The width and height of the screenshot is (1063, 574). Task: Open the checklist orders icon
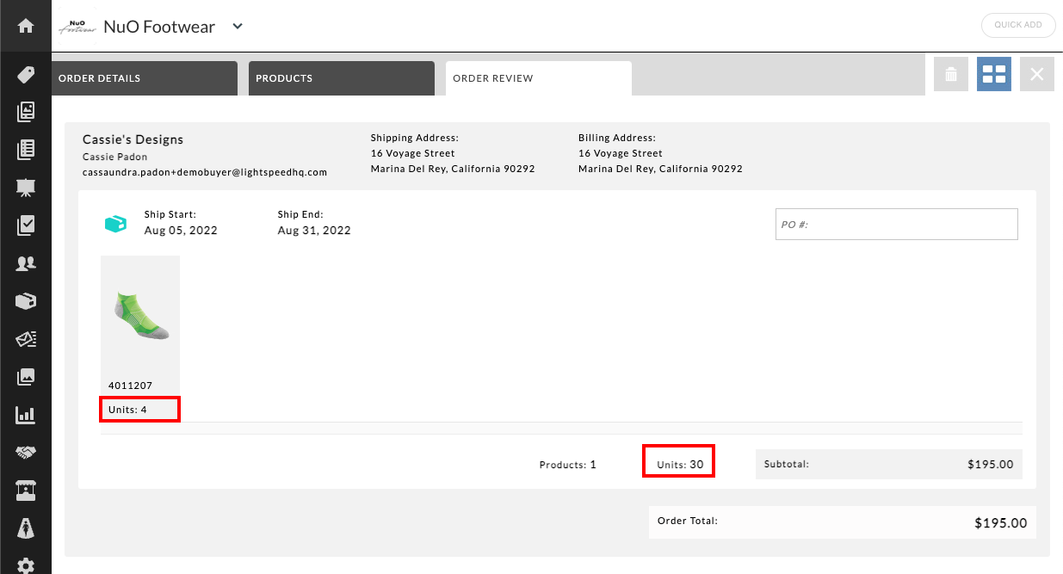tap(26, 225)
